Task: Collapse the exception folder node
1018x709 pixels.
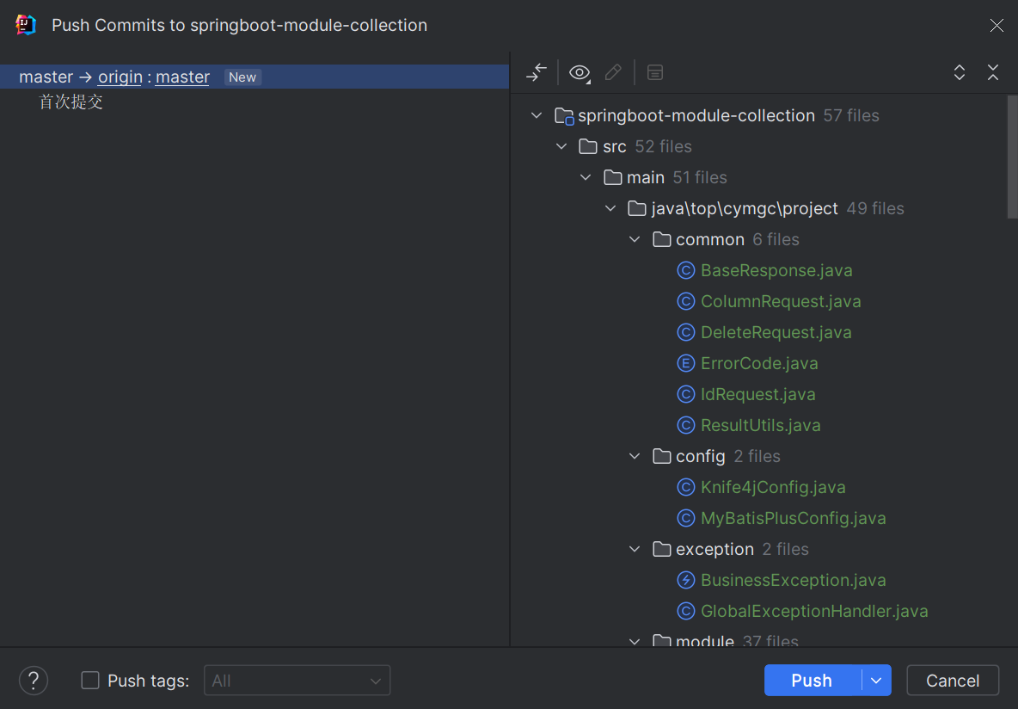Action: click(x=635, y=549)
